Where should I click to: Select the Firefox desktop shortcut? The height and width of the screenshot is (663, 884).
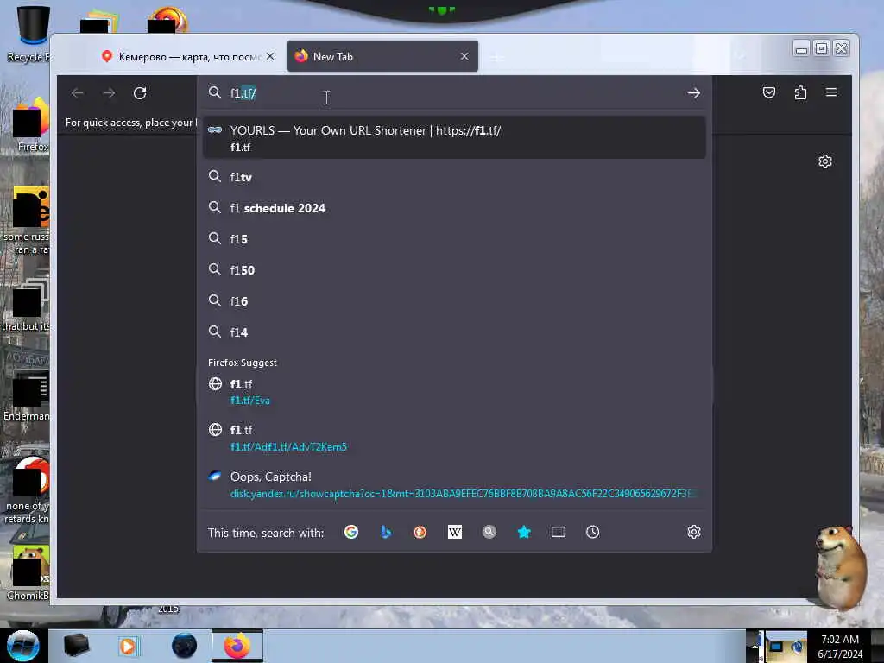coord(31,125)
